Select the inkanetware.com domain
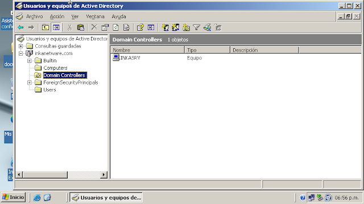 (53, 53)
